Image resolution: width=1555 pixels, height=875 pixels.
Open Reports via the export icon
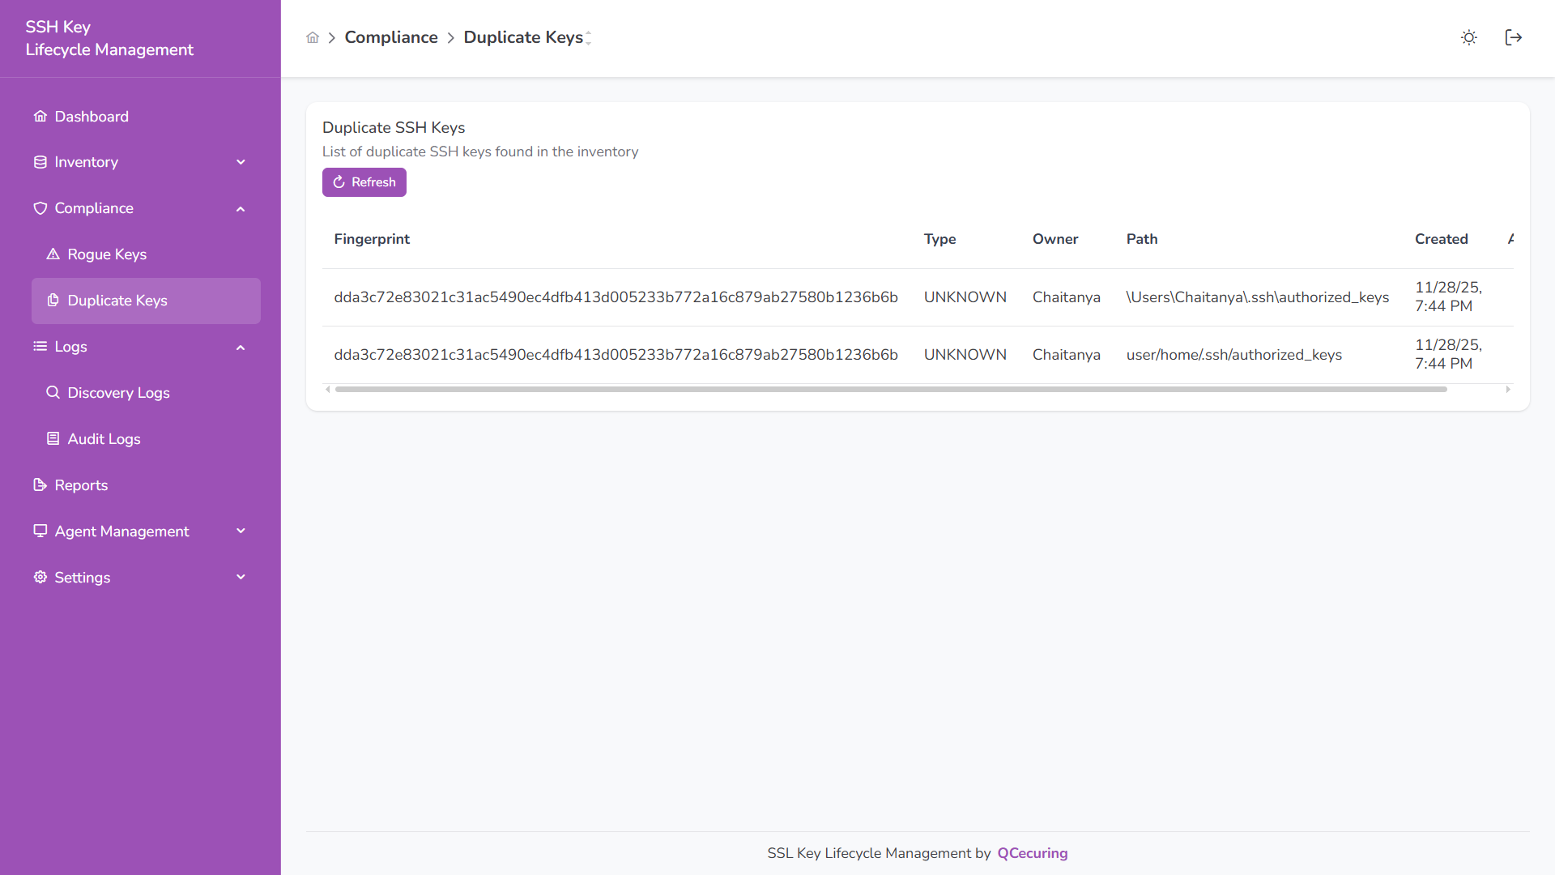coord(40,484)
